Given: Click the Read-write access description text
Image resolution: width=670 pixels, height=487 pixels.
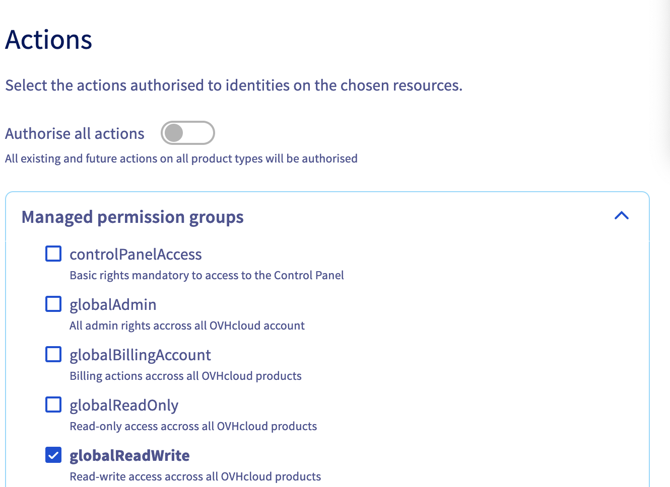Looking at the screenshot, I should (195, 476).
